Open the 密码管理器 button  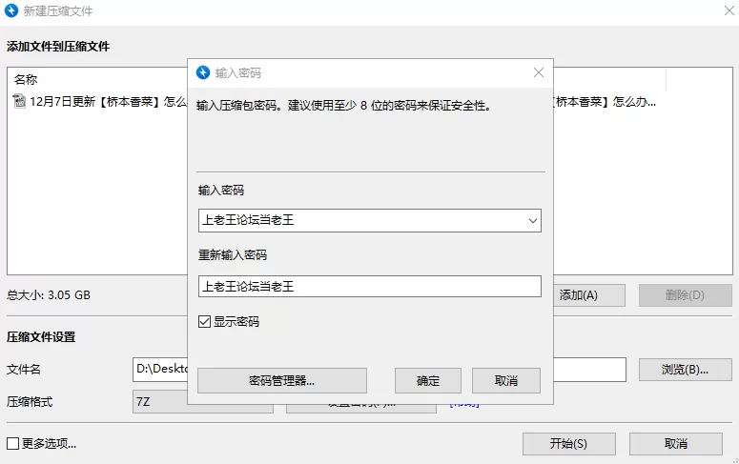pyautogui.click(x=281, y=381)
